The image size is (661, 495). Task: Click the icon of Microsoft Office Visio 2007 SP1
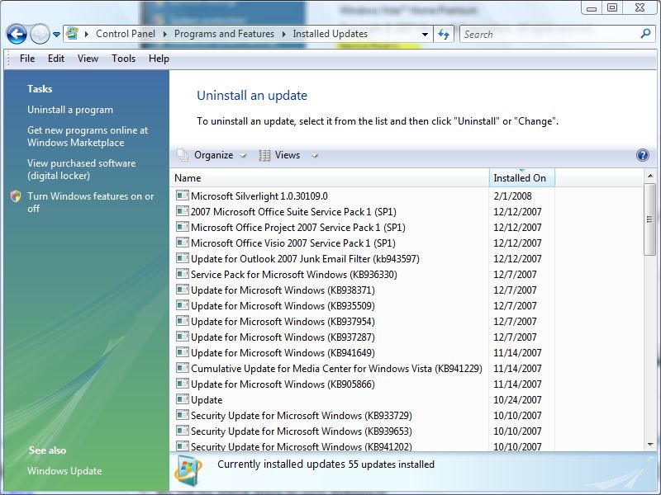182,243
